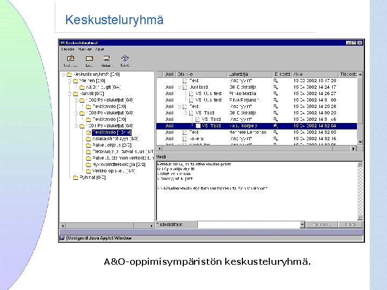Click the reply (Vastaa) toolbar icon

pyautogui.click(x=107, y=59)
